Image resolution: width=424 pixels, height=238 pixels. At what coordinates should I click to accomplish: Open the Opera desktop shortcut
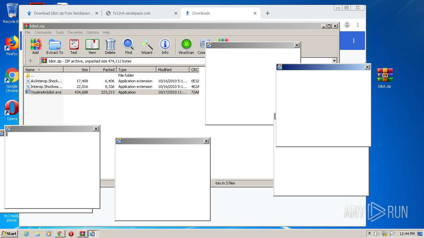coord(12,111)
